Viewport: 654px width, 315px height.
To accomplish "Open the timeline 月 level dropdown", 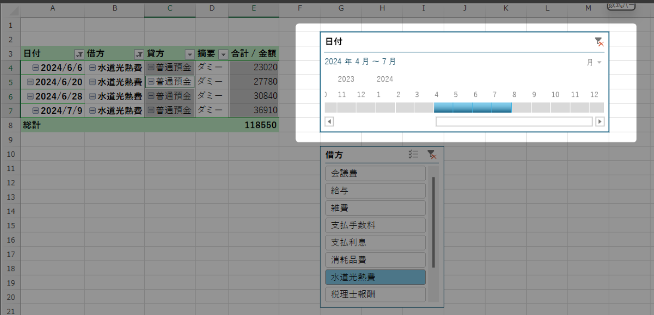I will pos(593,62).
